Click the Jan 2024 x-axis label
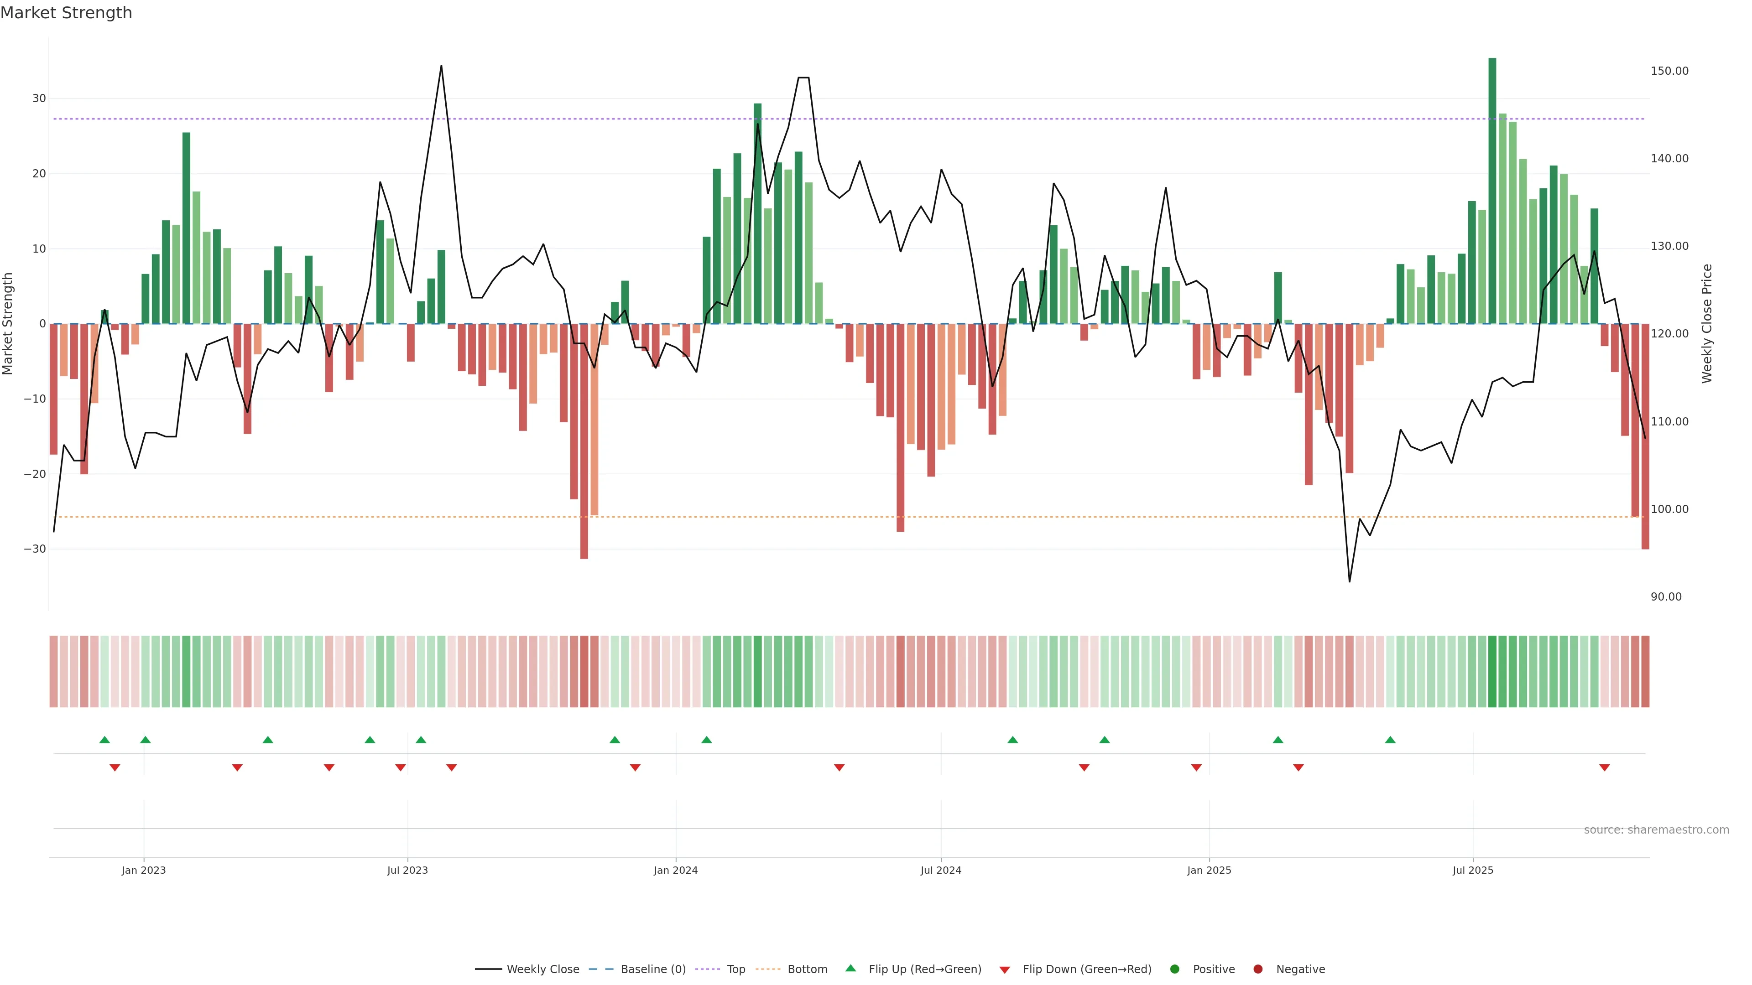Viewport: 1752px width, 985px height. [675, 870]
